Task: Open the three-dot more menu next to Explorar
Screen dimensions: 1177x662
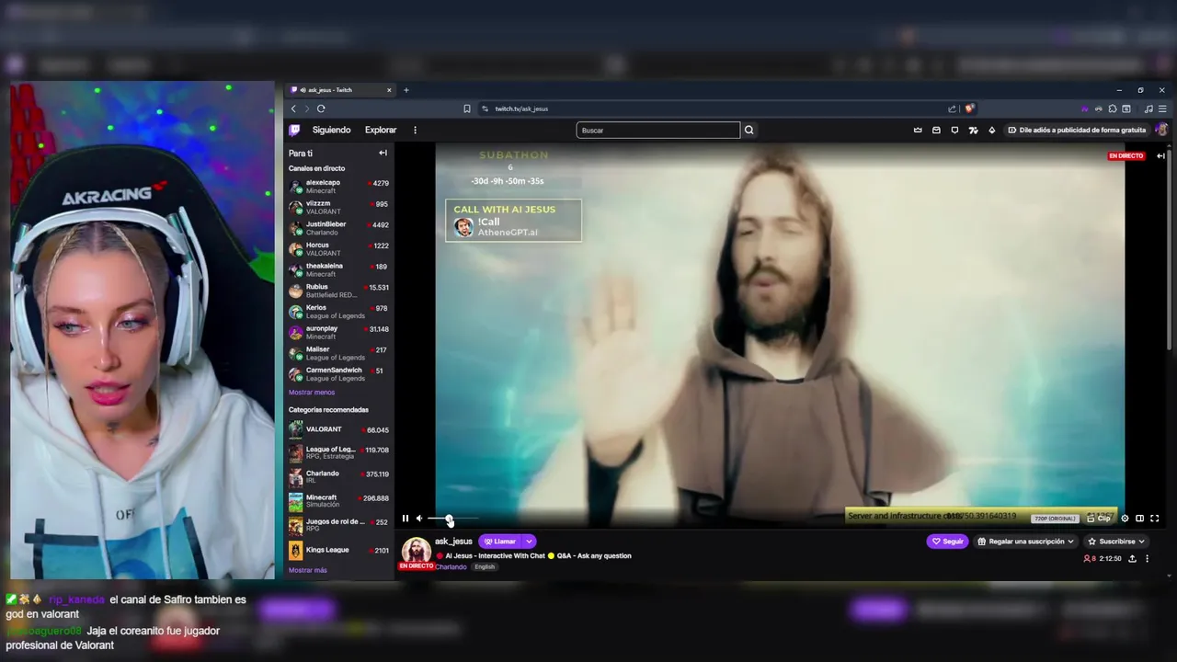Action: pos(415,130)
